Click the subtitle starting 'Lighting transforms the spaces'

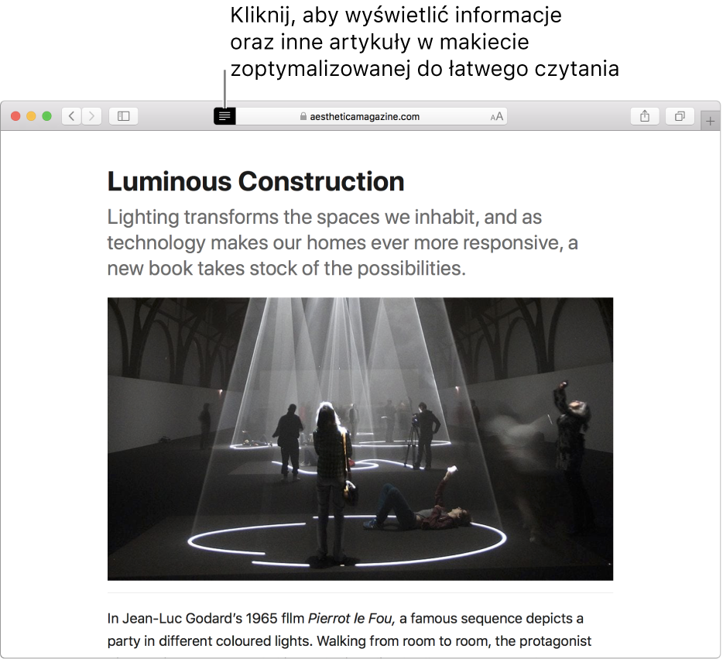[x=343, y=242]
